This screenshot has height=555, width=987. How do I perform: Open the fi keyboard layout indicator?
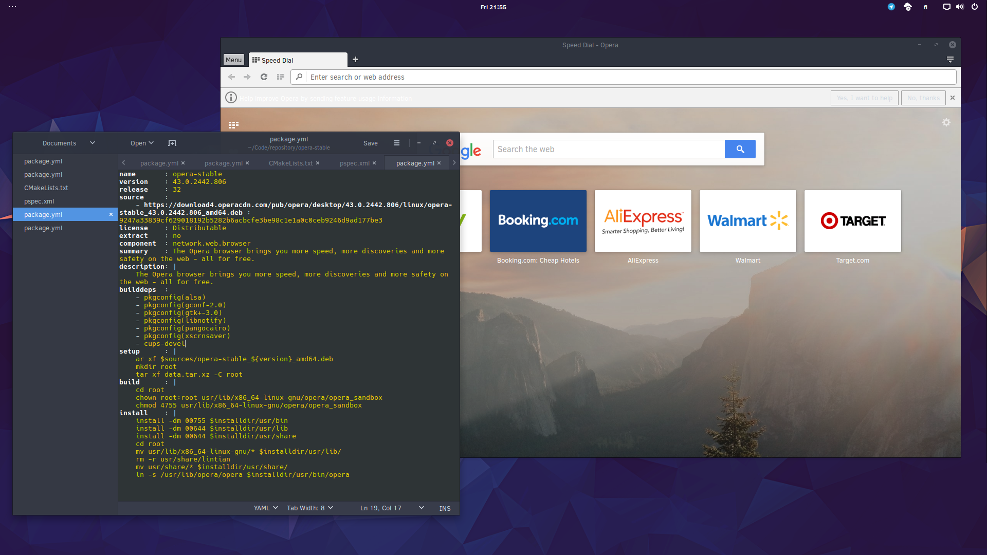[925, 7]
